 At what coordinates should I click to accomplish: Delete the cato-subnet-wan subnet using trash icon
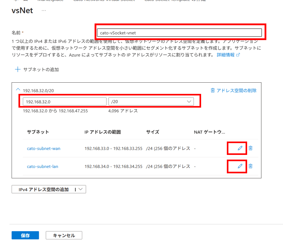(250, 148)
